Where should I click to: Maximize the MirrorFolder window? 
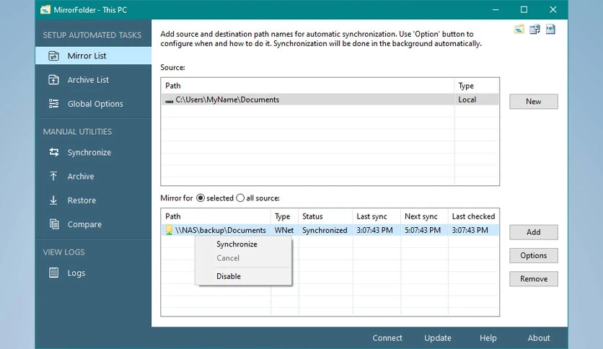click(524, 9)
